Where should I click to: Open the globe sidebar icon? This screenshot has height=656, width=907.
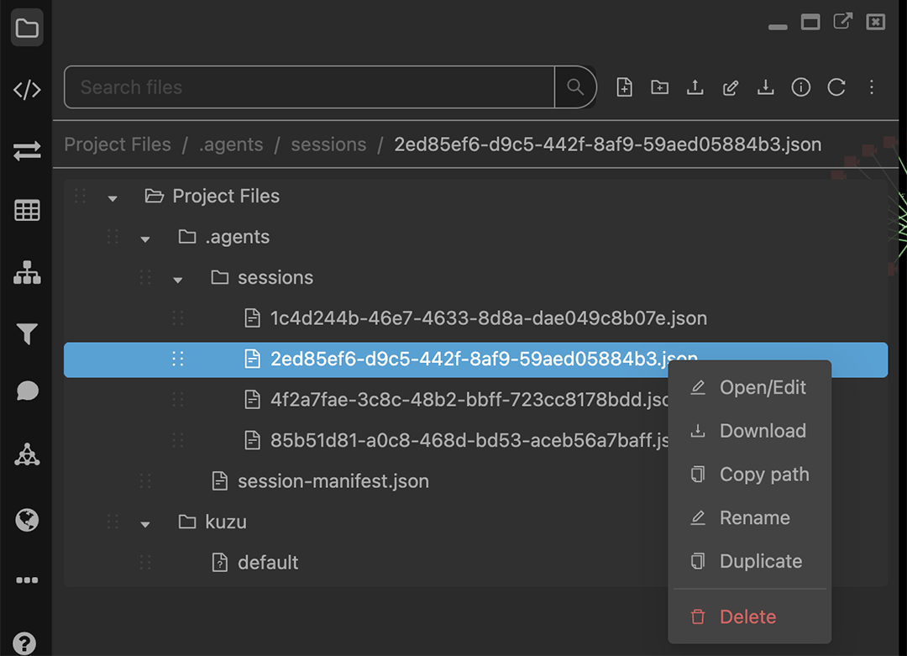[x=27, y=520]
